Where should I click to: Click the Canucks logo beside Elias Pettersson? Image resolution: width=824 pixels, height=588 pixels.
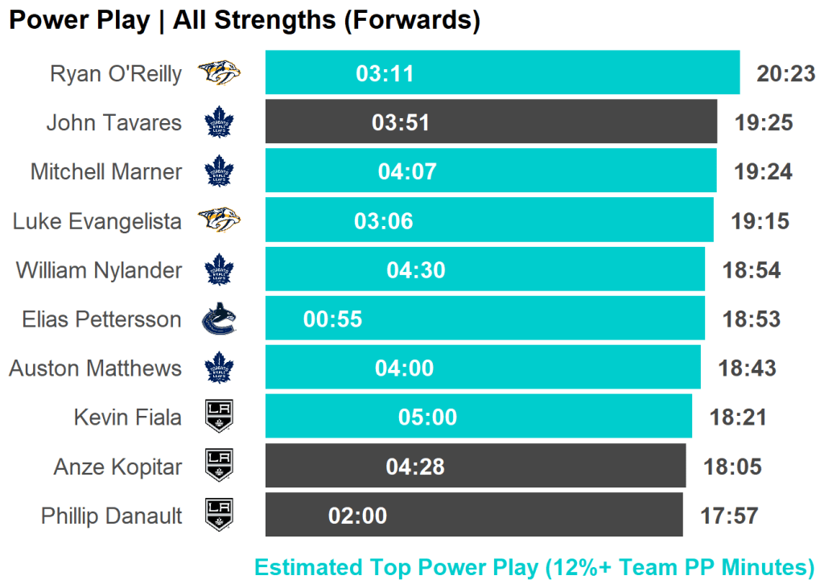coord(218,319)
